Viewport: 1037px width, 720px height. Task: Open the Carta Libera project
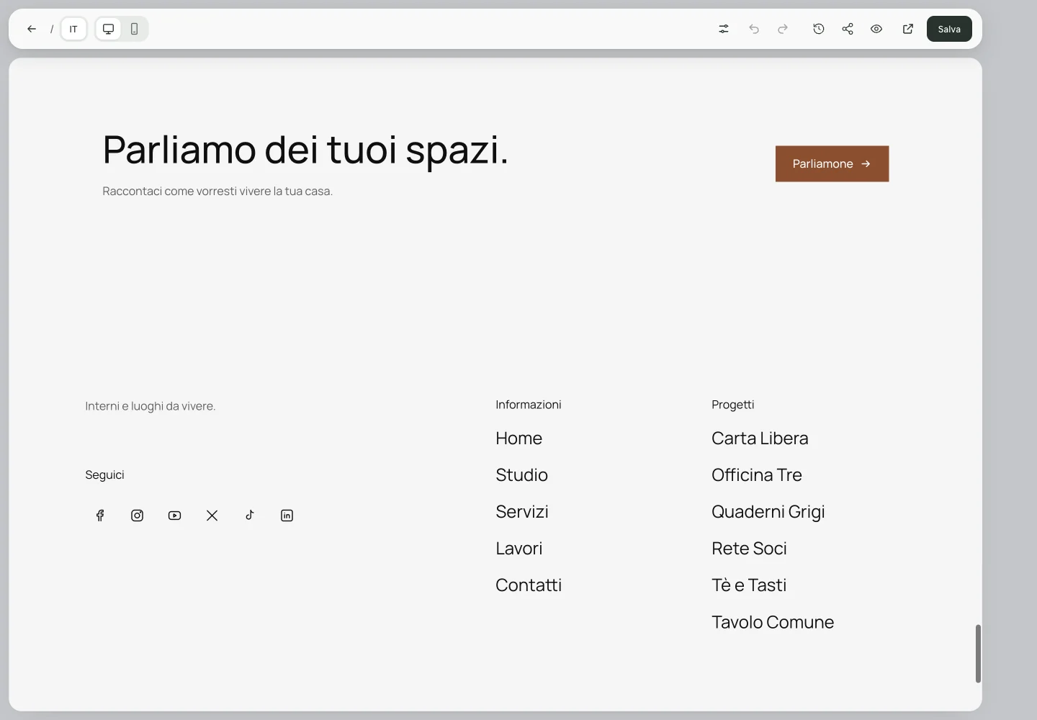(x=760, y=438)
